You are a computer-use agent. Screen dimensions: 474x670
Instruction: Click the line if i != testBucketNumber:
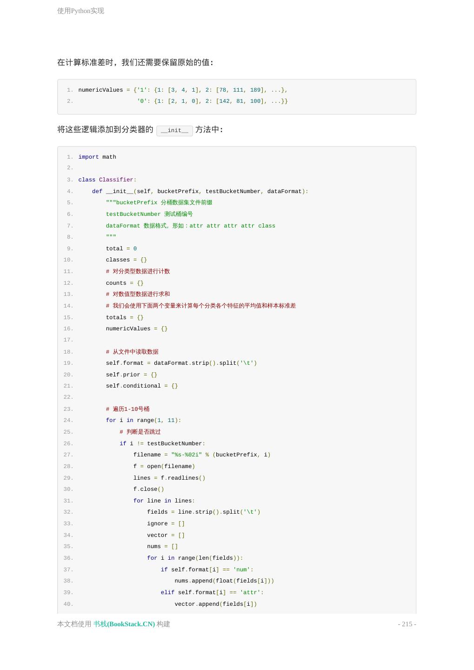[162, 443]
